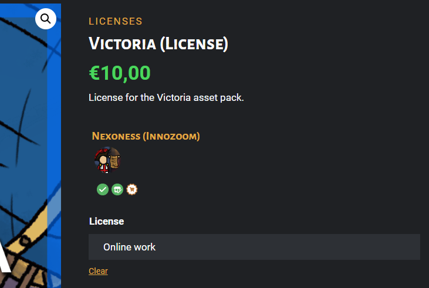
Task: Visit the Nexoness (Innozoom) vendor page
Action: (146, 136)
